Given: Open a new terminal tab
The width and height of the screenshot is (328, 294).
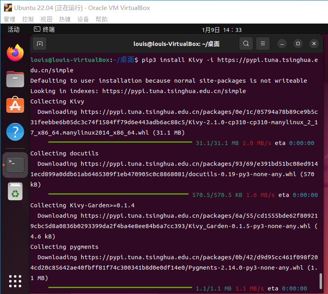Looking at the screenshot, I should 40,44.
